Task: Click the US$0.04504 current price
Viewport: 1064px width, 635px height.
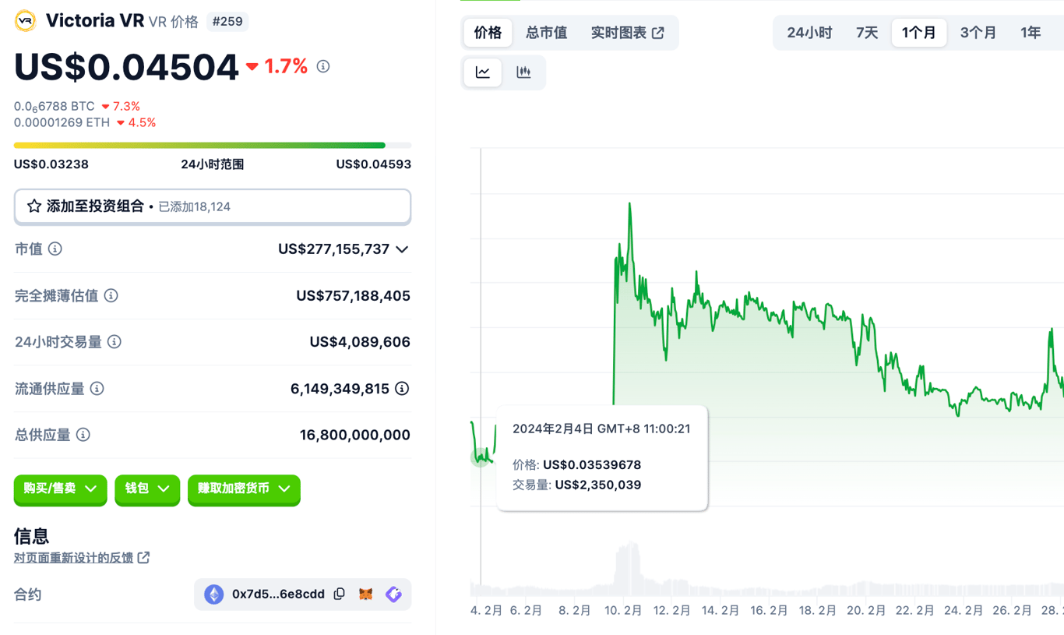Action: (126, 67)
